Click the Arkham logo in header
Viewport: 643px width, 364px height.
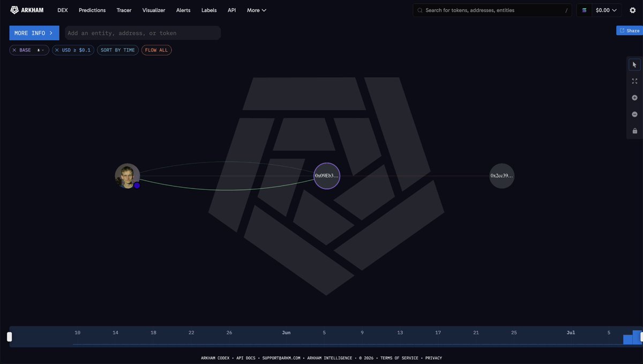[27, 10]
